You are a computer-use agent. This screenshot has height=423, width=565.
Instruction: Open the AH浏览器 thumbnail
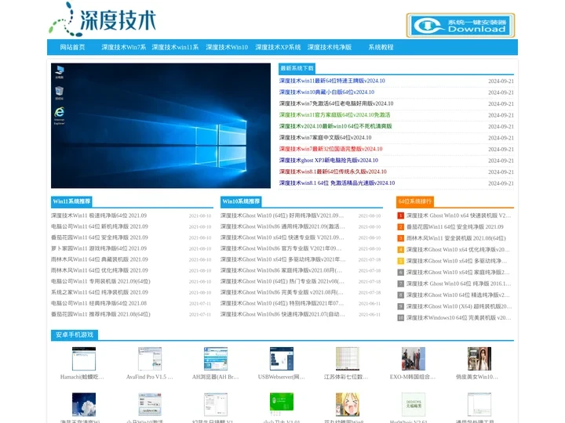tap(216, 359)
